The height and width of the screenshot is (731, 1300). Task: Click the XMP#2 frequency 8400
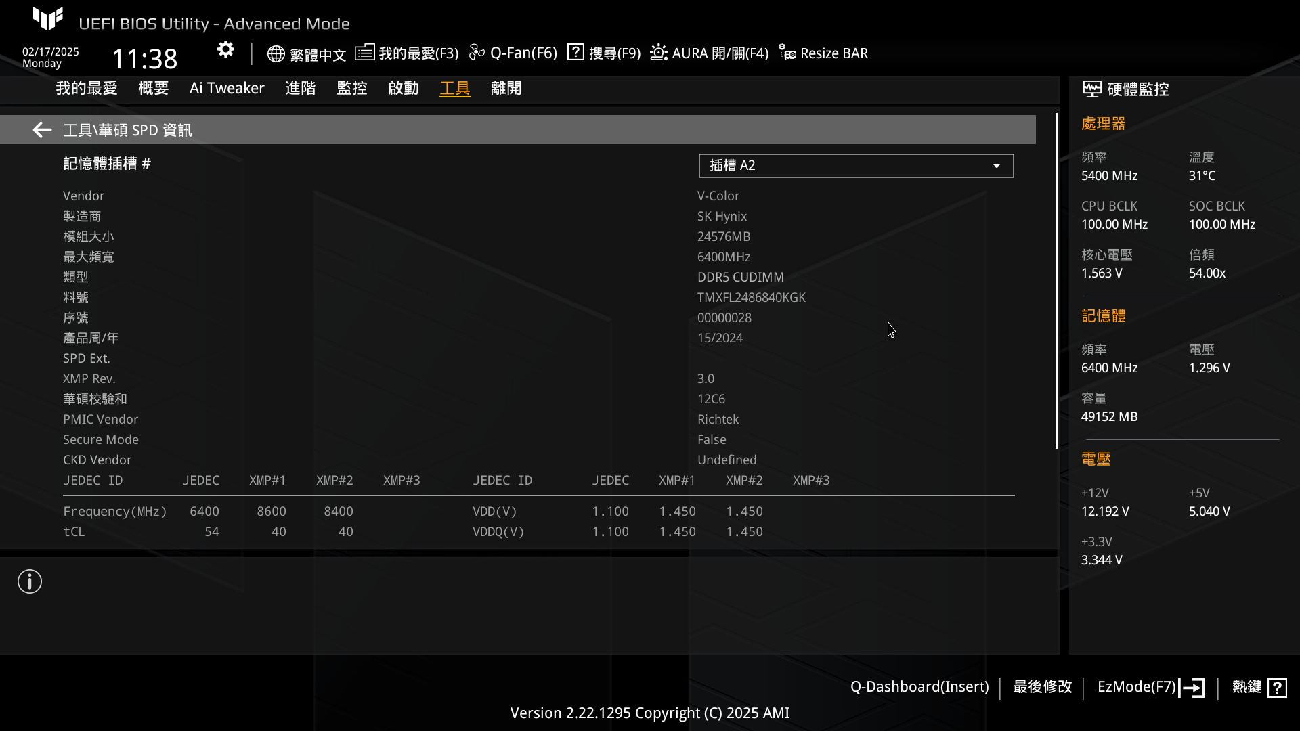tap(339, 512)
